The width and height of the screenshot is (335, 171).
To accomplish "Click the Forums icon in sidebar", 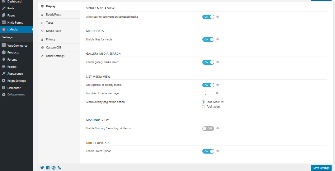I will 4,60.
